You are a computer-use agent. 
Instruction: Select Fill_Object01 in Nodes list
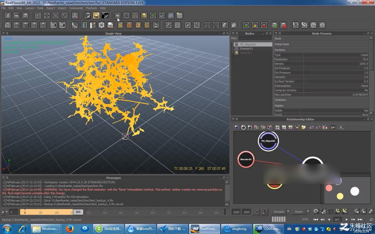[248, 44]
